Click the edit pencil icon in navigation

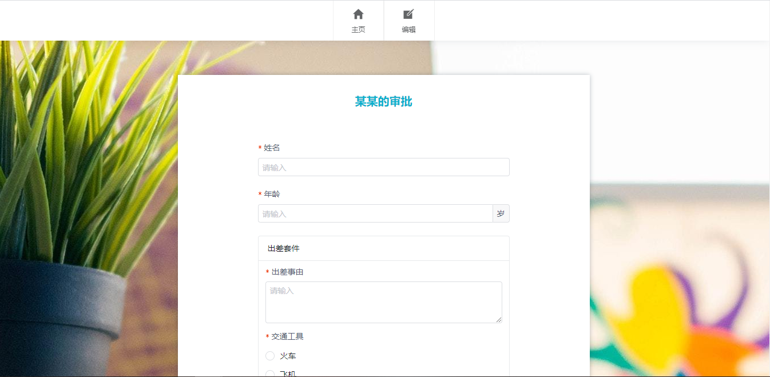pos(408,14)
